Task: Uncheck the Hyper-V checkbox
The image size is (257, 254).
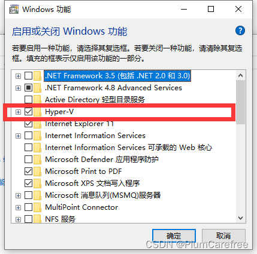Action: (x=28, y=112)
